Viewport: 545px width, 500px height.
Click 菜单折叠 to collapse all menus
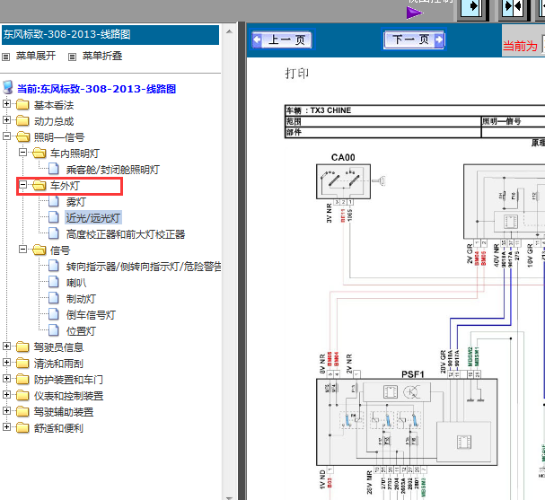(102, 56)
